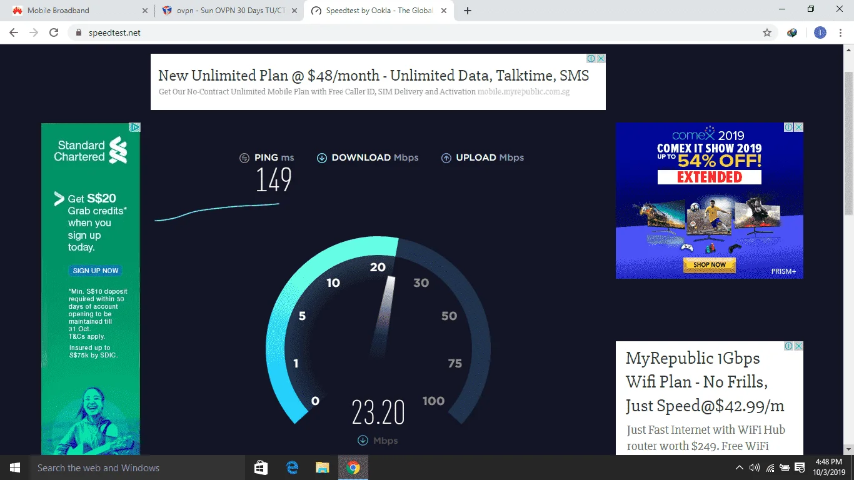Select the Speedtest by Ookla tab
Screen dimensions: 854x480
[x=379, y=11]
